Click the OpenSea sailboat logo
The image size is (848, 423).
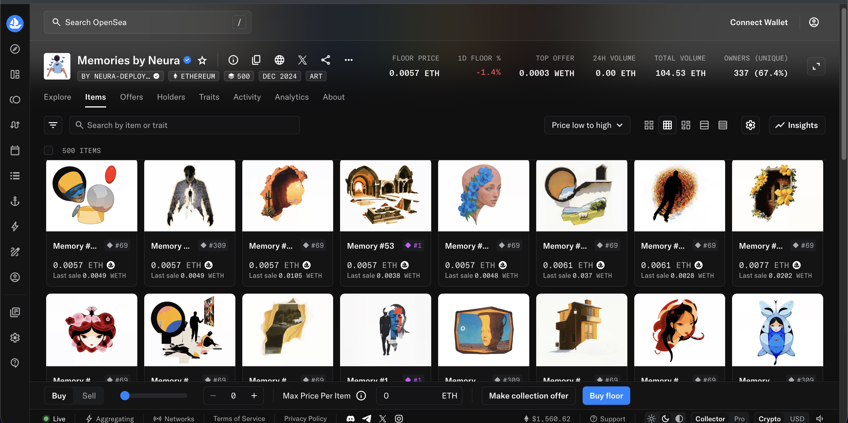point(15,23)
